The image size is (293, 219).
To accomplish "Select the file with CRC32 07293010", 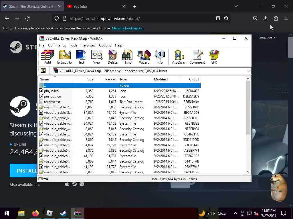I will (120, 107).
